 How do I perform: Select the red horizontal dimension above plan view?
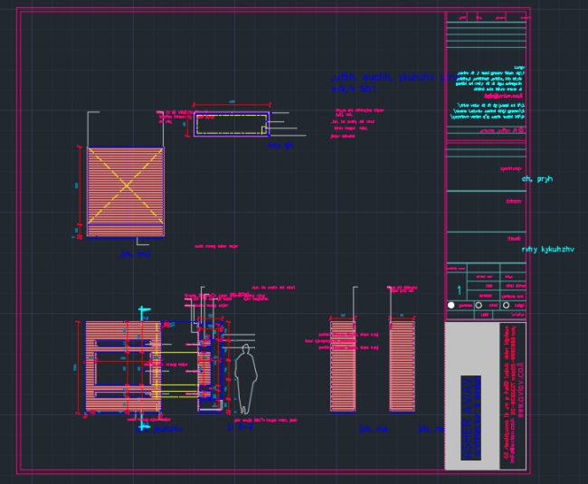click(232, 103)
